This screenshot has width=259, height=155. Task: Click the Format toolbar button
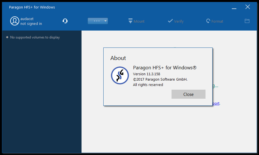[215, 21]
